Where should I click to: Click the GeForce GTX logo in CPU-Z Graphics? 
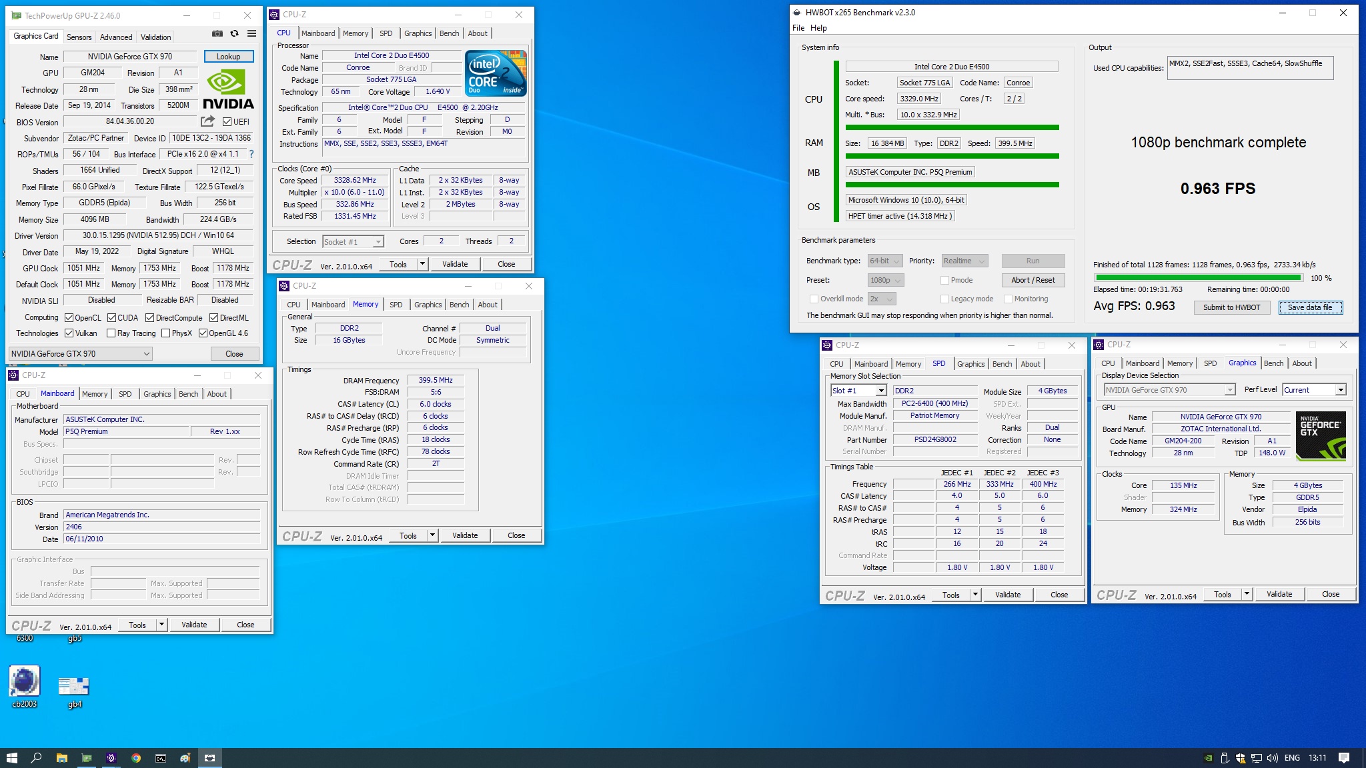point(1321,436)
